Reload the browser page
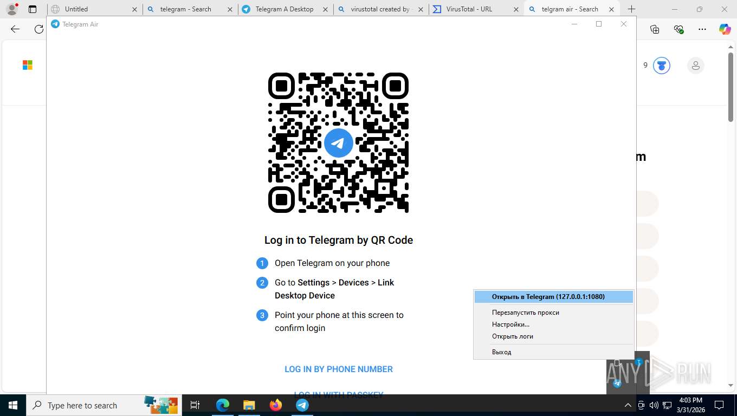Viewport: 737px width, 416px height. click(39, 29)
